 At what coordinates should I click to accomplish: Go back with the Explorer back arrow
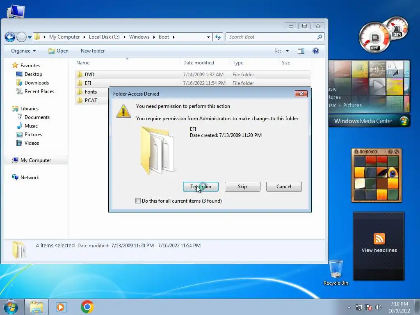click(x=10, y=37)
